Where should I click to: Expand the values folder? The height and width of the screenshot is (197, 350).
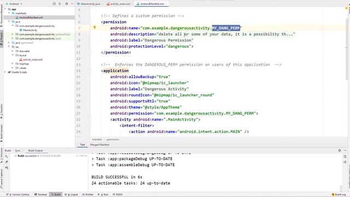tap(13, 68)
